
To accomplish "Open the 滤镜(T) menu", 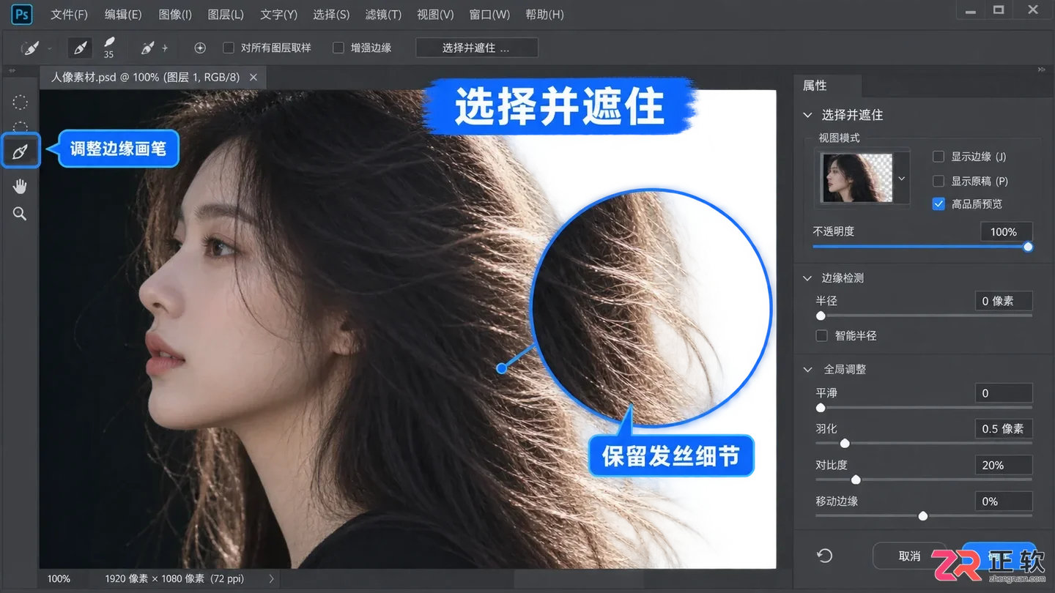I will point(383,15).
